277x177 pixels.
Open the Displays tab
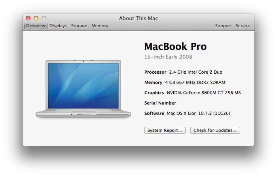[x=58, y=26]
